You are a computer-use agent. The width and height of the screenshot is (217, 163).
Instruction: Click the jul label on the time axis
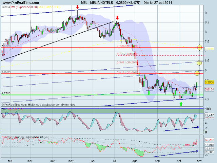point(114,161)
